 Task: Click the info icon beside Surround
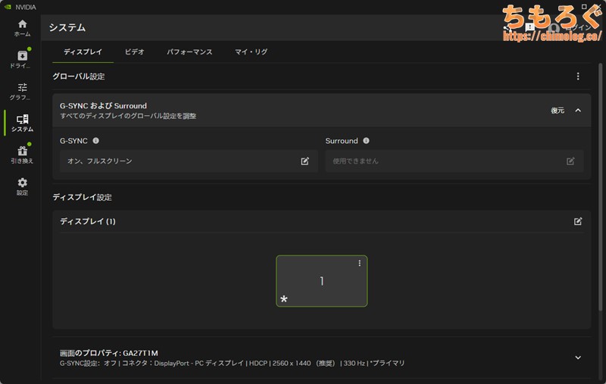point(366,141)
